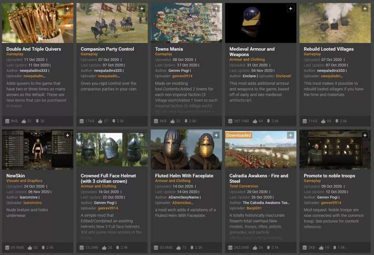Click download count icon on Medieval Armour and Weapons
The image size is (374, 255).
click(x=269, y=121)
